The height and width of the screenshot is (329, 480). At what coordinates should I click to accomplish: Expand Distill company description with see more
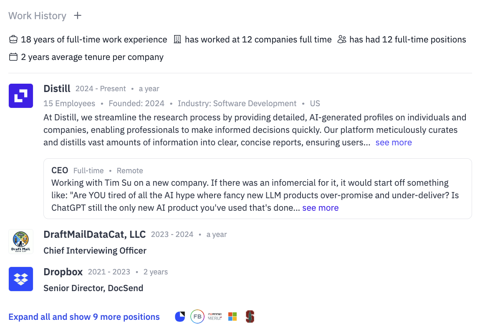point(394,142)
